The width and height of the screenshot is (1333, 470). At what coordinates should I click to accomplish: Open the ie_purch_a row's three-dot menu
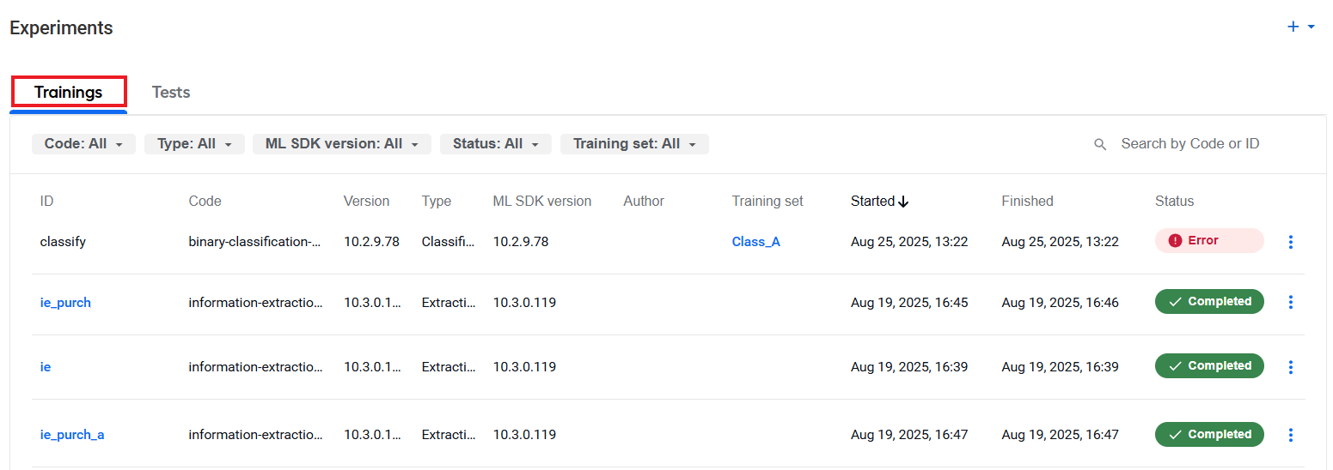[1290, 435]
